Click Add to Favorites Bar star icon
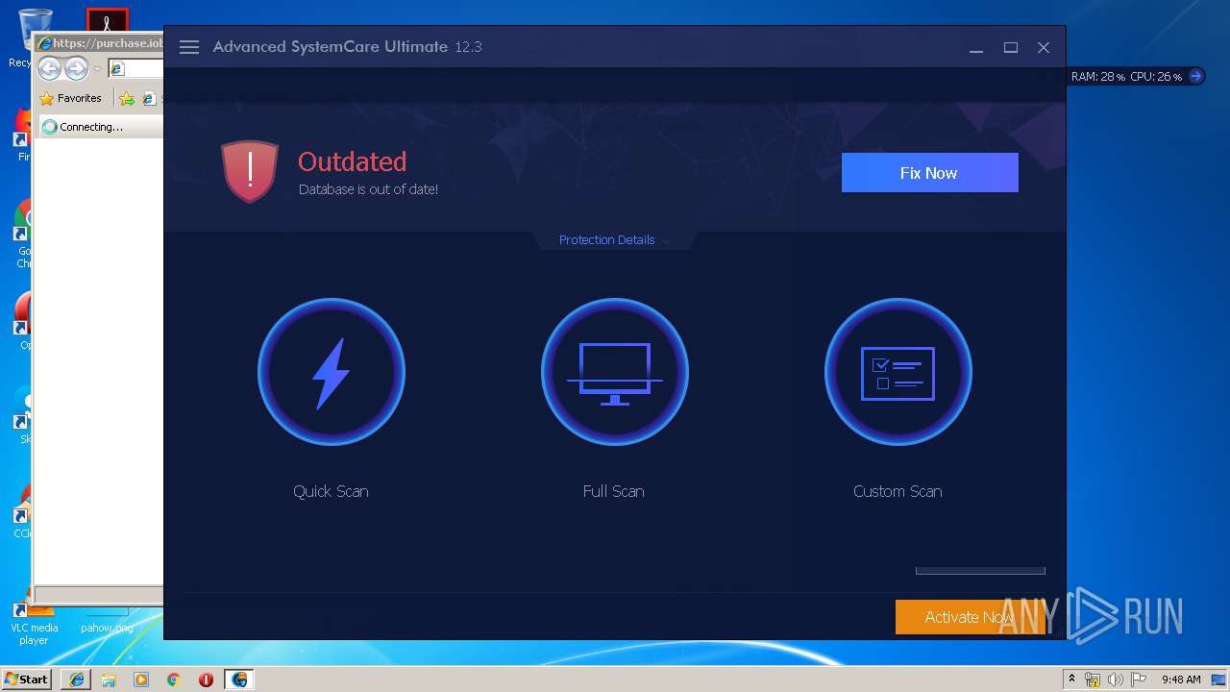The width and height of the screenshot is (1230, 692). 127,98
